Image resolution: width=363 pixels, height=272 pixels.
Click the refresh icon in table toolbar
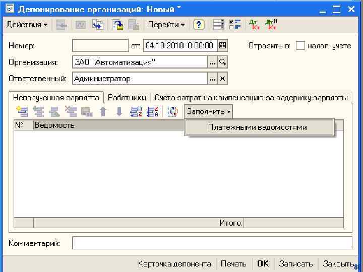(172, 111)
